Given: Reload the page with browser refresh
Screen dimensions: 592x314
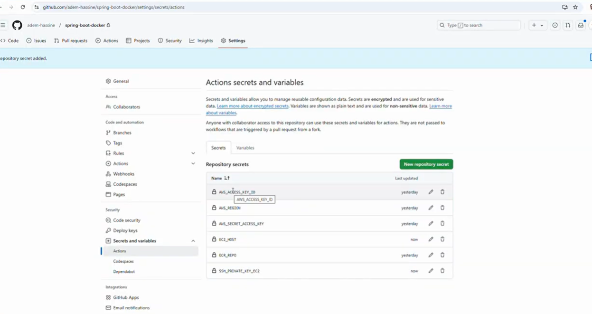Looking at the screenshot, I should 23,7.
